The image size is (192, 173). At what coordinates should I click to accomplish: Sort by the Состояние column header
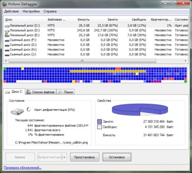click(x=181, y=19)
